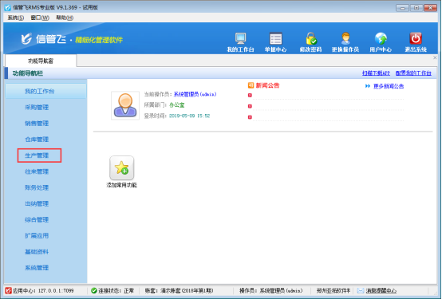
Task: Click the 新闻公告 speaker icon
Action: [251, 85]
